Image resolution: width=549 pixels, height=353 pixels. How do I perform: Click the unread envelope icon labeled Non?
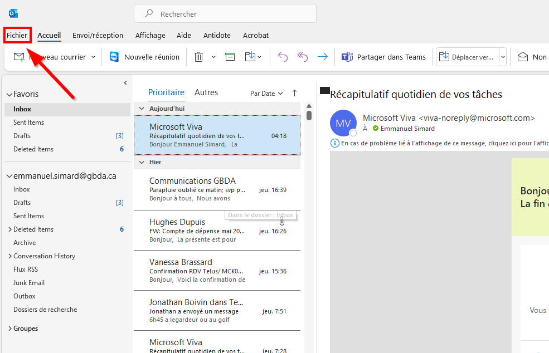523,57
